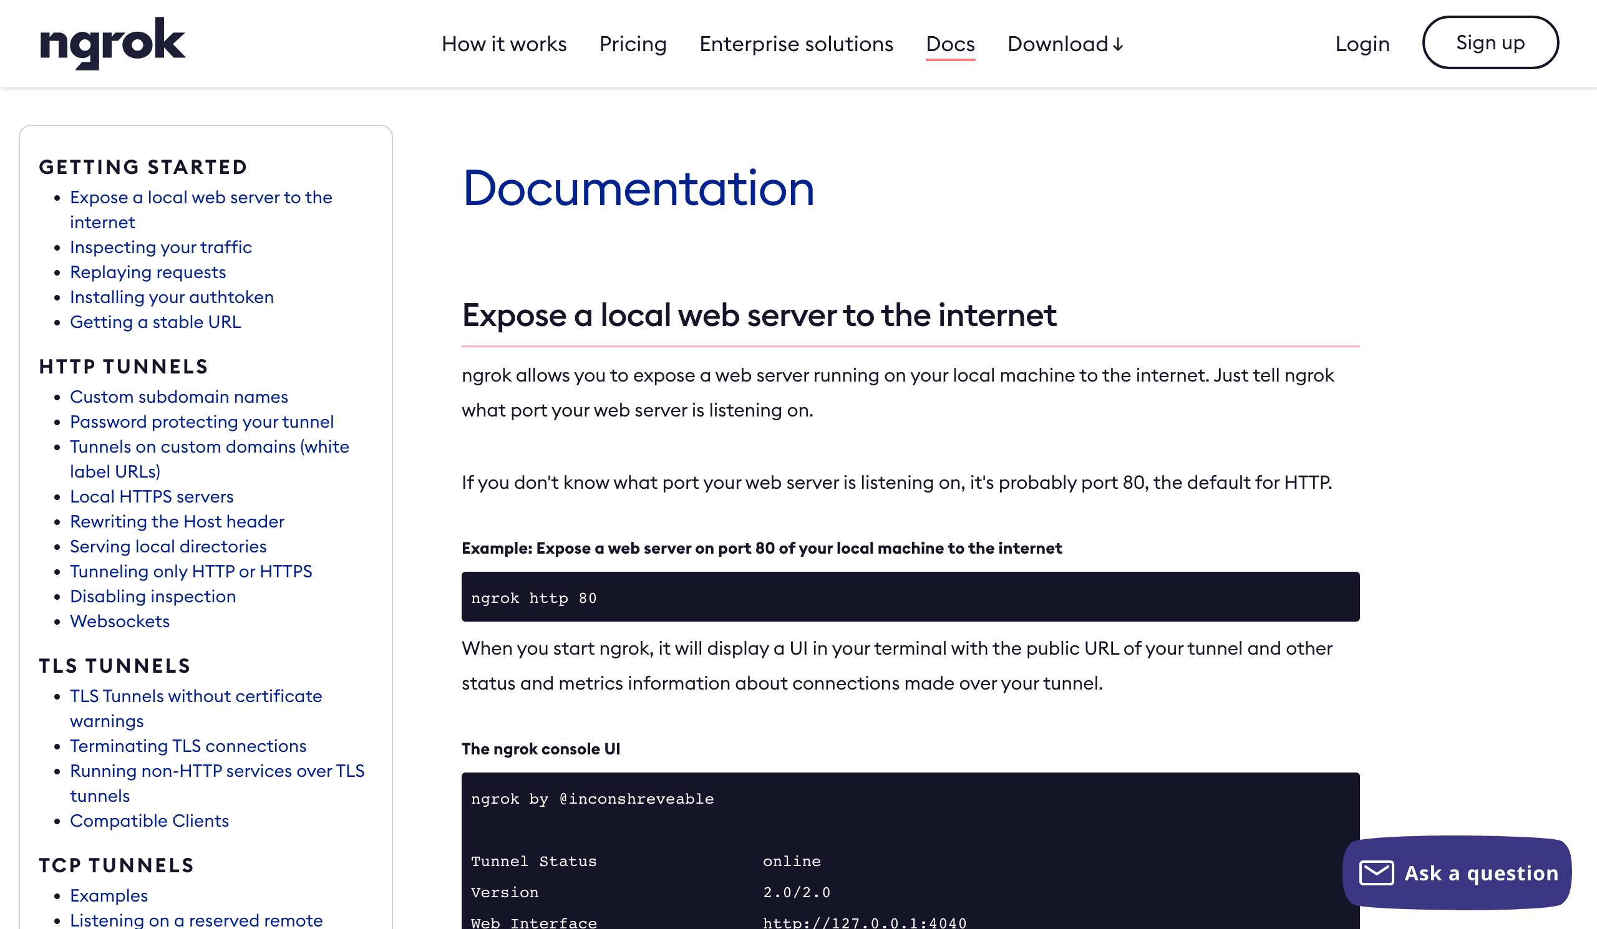
Task: Open Password protecting your tunnel
Action: pos(201,421)
